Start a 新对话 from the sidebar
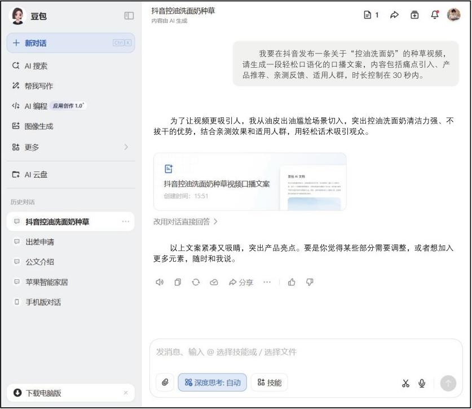Image resolution: width=472 pixels, height=409 pixels. (x=70, y=43)
